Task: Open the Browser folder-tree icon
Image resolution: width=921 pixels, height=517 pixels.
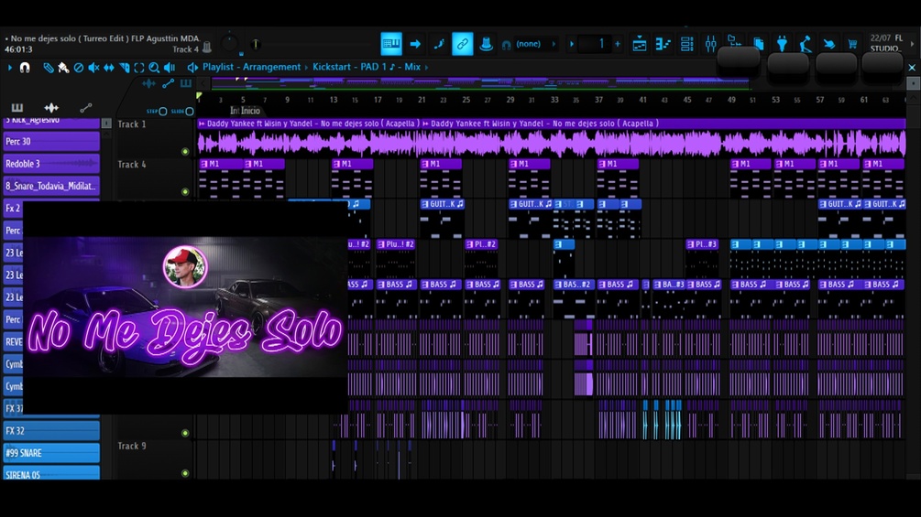Action: (x=734, y=41)
